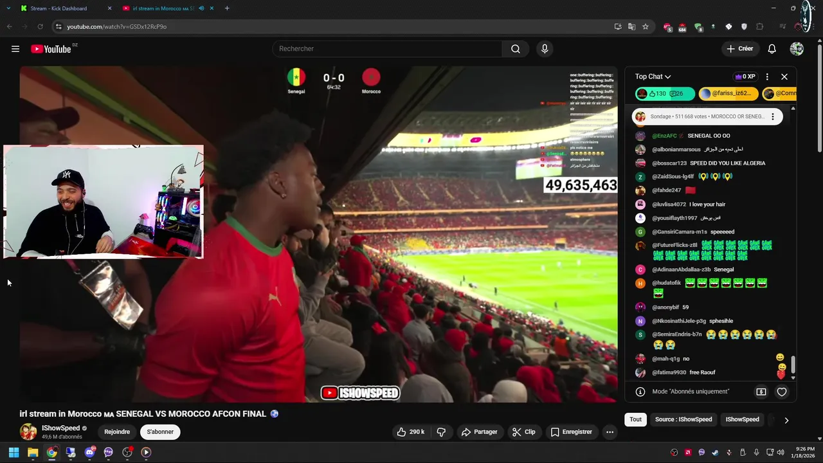This screenshot has height=463, width=823.
Task: Subscribe to IShowSpeed with S'abonner
Action: [160, 432]
